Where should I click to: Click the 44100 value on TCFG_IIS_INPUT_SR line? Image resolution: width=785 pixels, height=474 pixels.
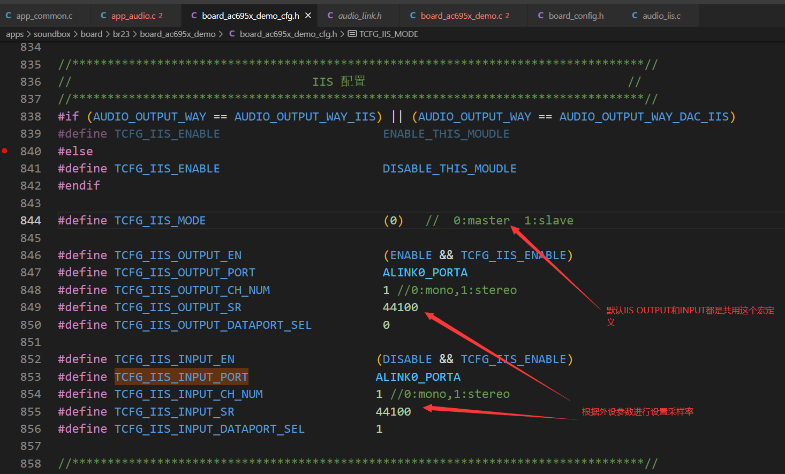(x=394, y=412)
